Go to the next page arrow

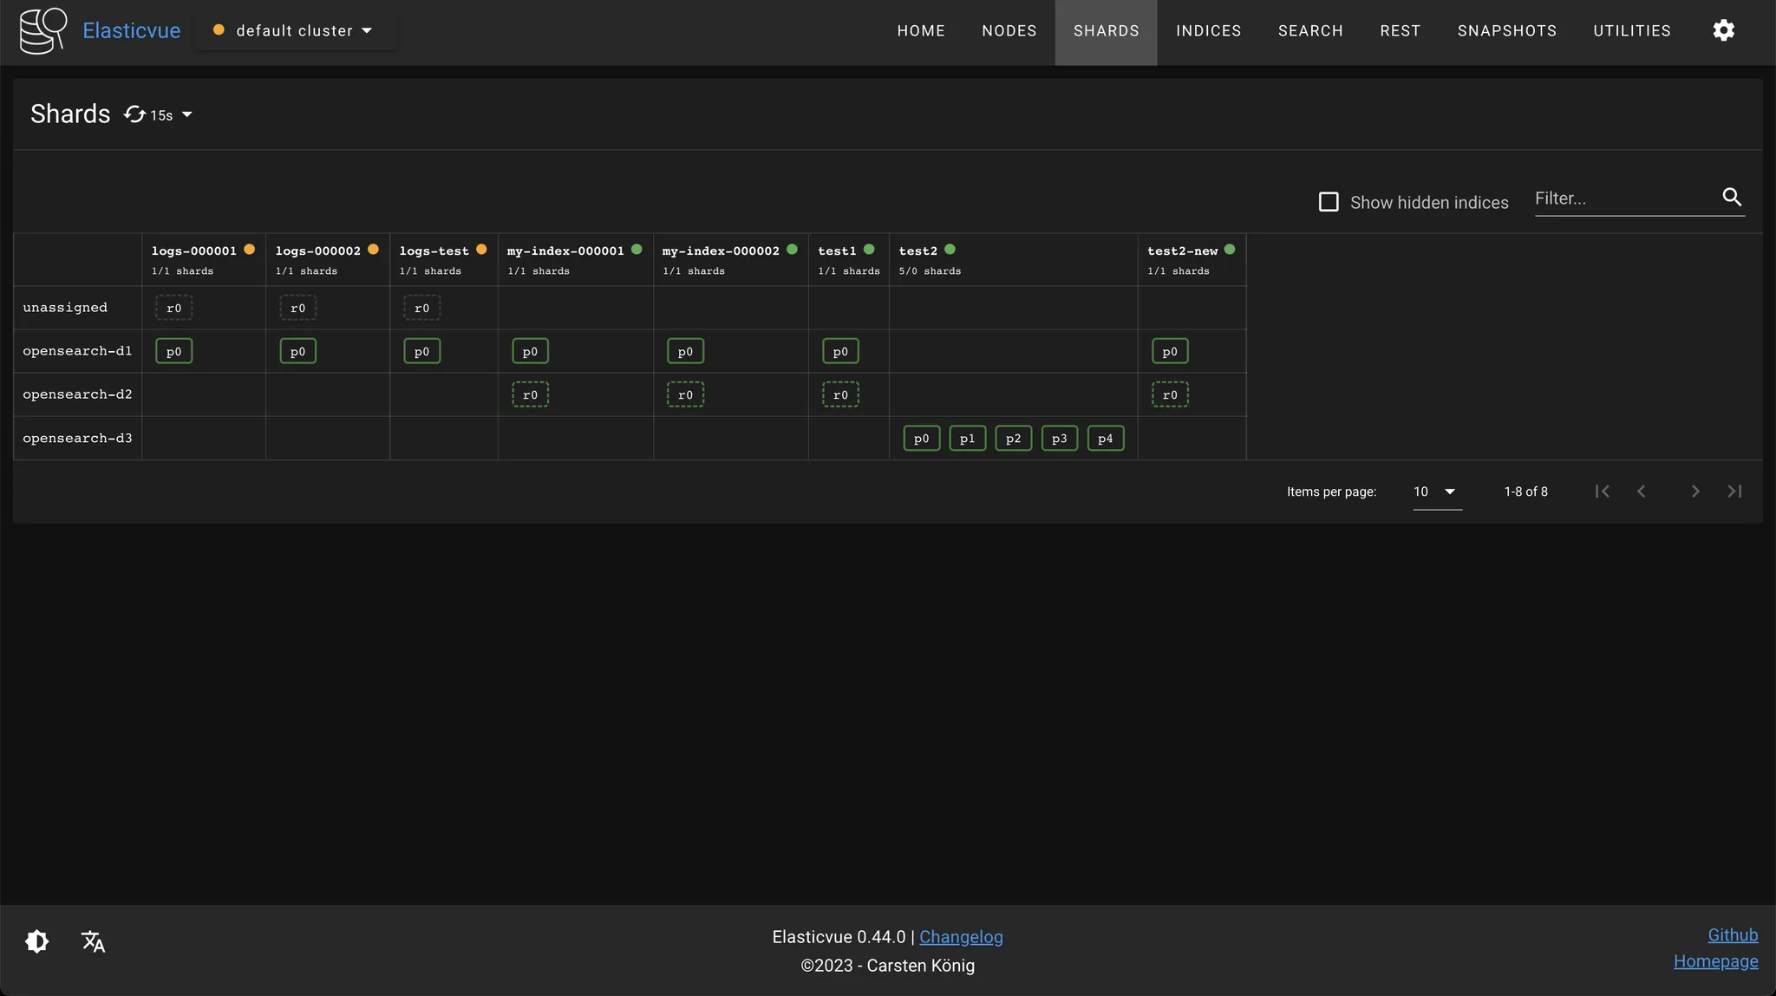coord(1694,491)
